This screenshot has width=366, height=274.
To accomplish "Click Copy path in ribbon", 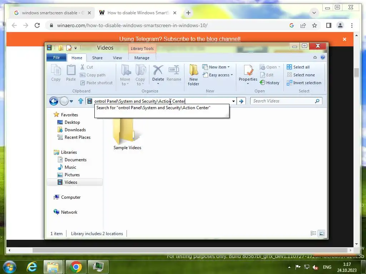I will point(93,75).
